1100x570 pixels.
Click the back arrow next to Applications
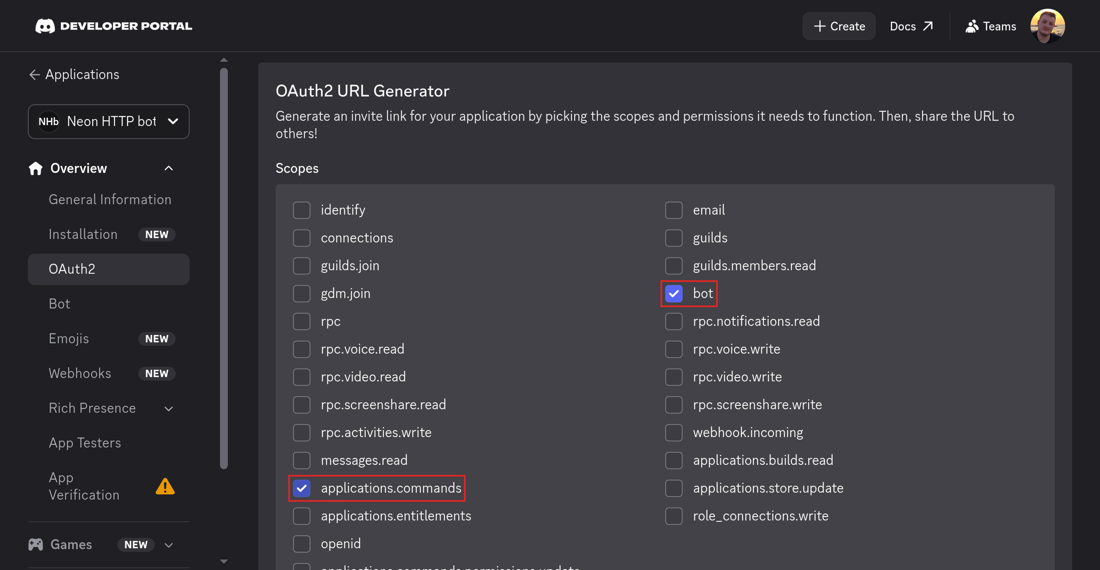point(34,75)
